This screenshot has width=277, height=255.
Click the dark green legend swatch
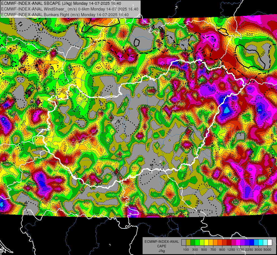[x=193, y=243]
